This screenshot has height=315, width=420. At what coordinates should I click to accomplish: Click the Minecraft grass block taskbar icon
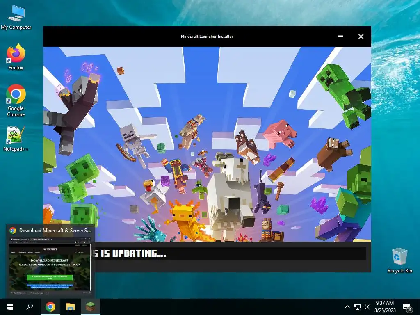(x=91, y=307)
